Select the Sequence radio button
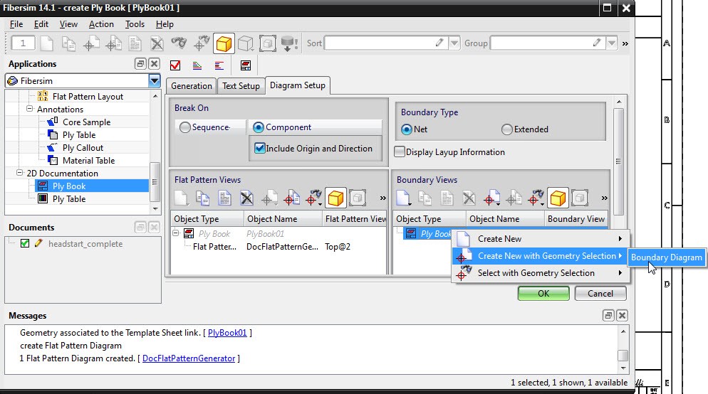This screenshot has height=394, width=708. click(185, 128)
